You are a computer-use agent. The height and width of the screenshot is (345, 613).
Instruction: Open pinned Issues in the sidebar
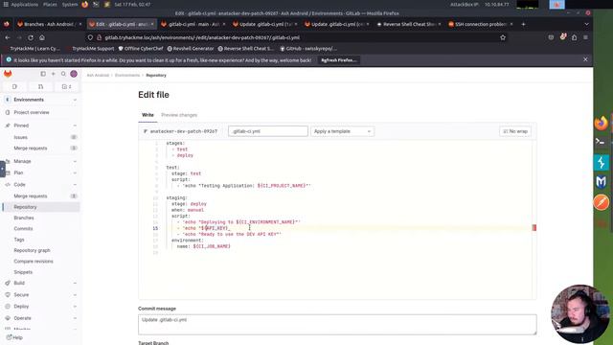(40, 137)
